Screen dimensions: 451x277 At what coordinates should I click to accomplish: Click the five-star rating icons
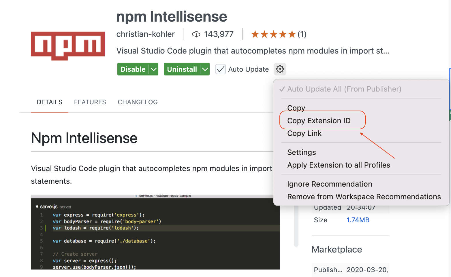[273, 35]
